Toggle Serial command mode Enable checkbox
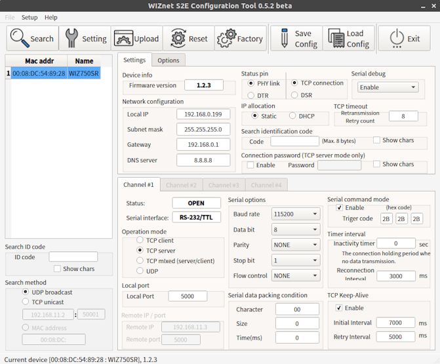 (339, 207)
